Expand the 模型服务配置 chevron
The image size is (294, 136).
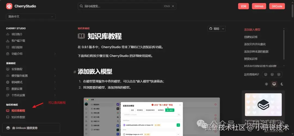pos(55,76)
